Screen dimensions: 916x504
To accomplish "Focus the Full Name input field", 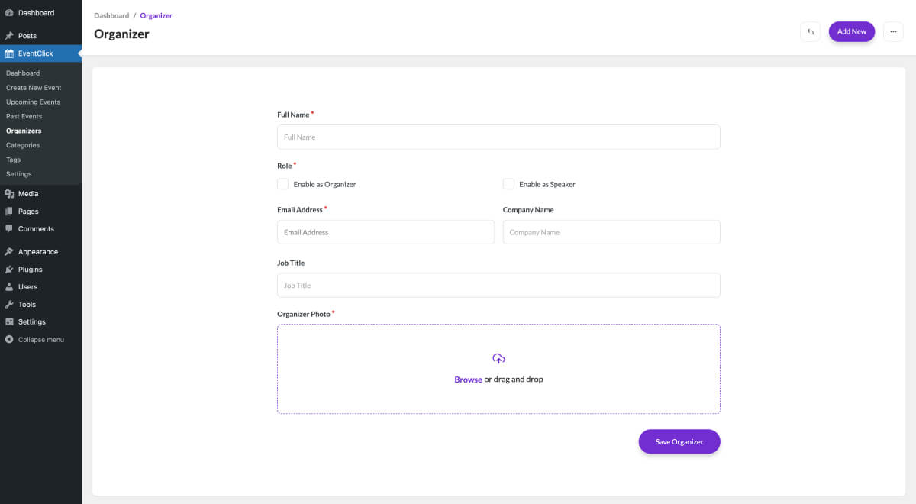I will click(x=498, y=137).
